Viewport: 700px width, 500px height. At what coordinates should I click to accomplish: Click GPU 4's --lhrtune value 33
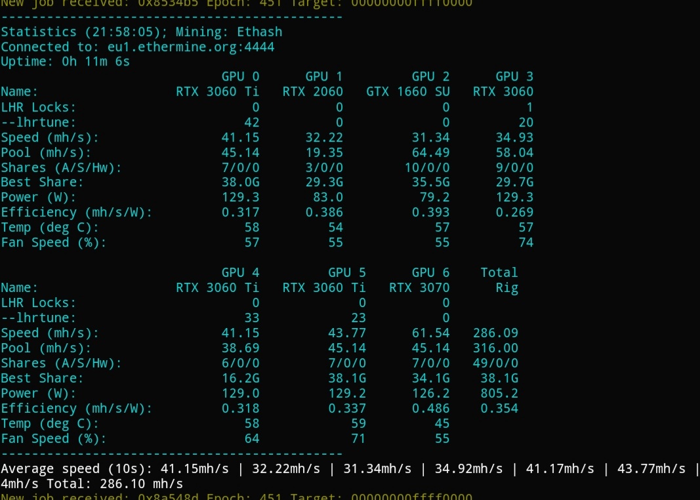click(252, 318)
